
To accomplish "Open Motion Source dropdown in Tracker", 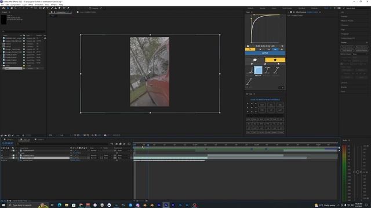I will 360,54.
